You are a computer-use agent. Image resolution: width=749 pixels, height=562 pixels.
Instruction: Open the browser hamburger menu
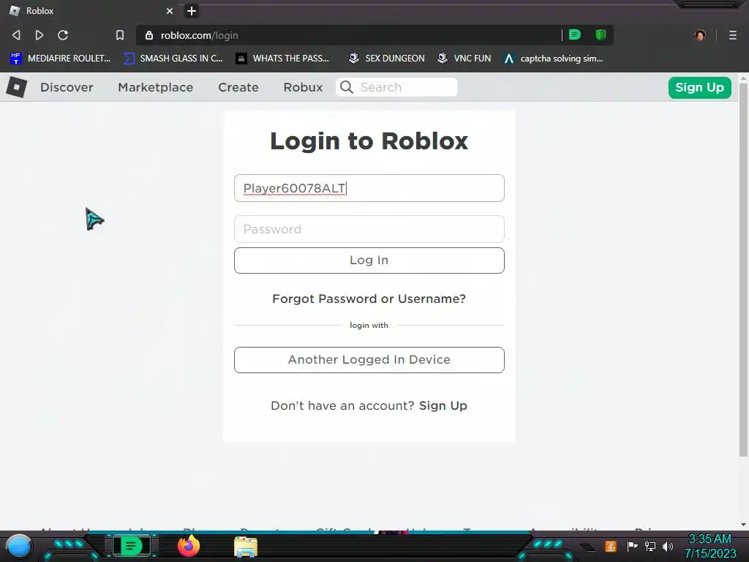(x=733, y=35)
